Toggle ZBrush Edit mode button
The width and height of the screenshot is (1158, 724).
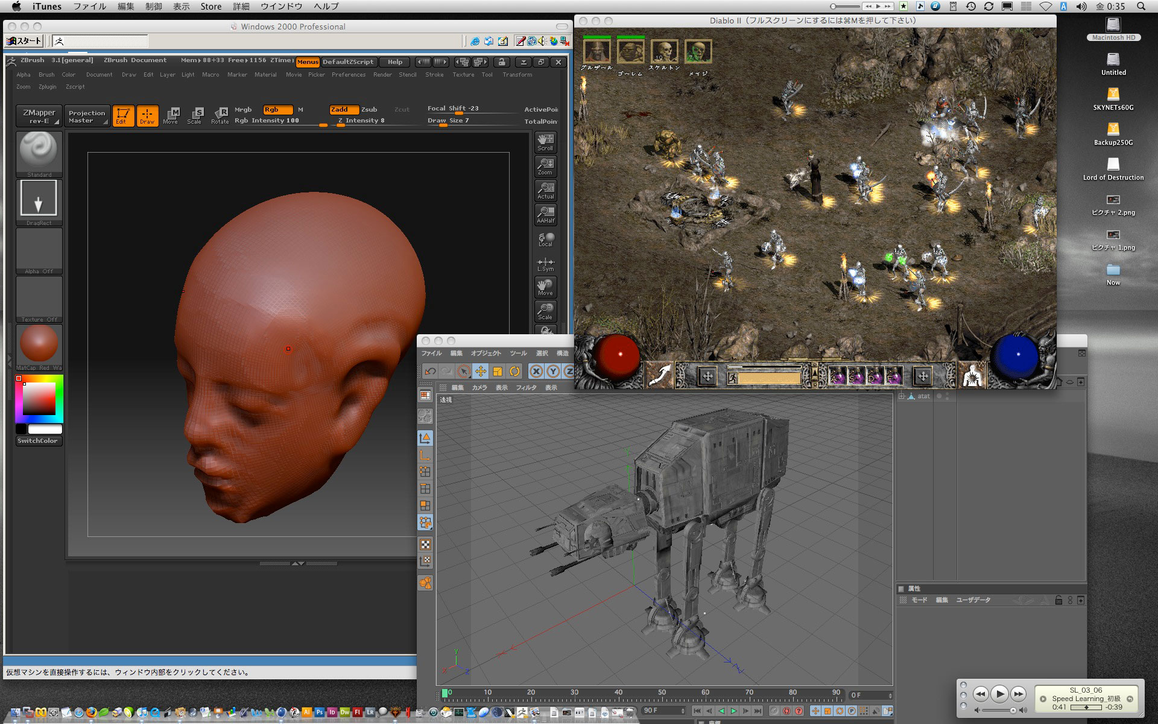[122, 115]
